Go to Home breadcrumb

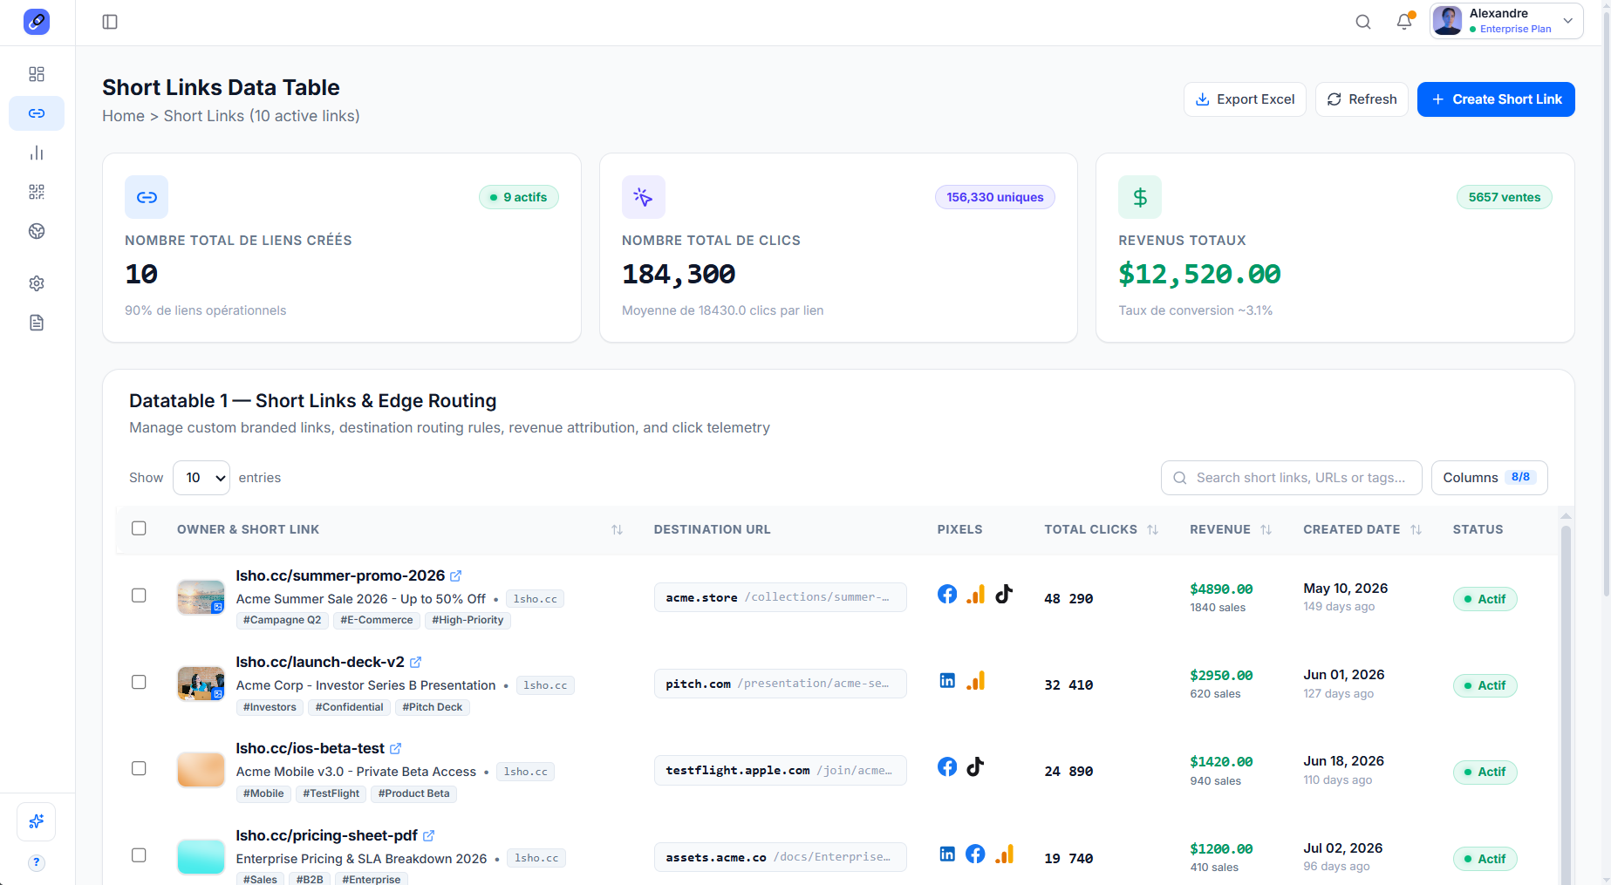click(123, 116)
